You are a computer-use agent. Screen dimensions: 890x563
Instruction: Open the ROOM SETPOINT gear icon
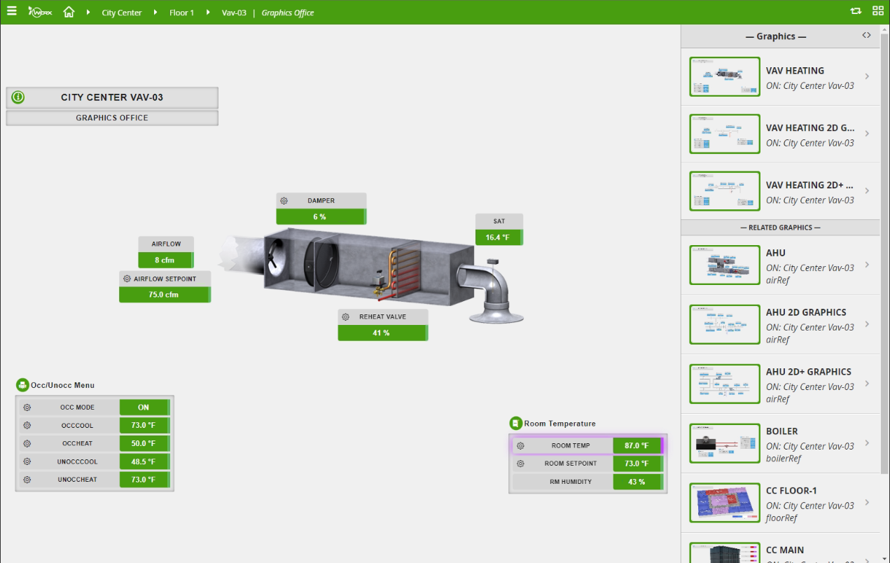(520, 464)
